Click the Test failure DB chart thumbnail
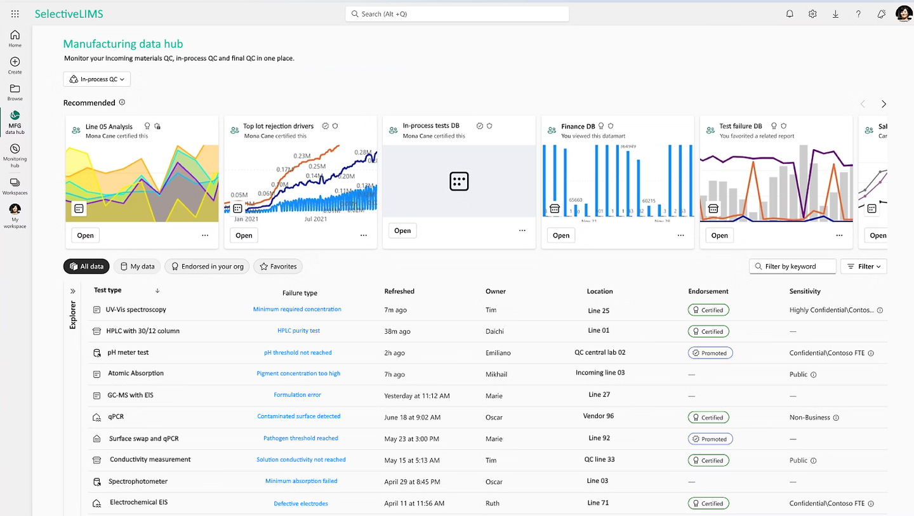The width and height of the screenshot is (914, 516). 776,183
